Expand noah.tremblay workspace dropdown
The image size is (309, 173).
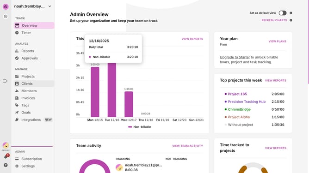(49, 6)
